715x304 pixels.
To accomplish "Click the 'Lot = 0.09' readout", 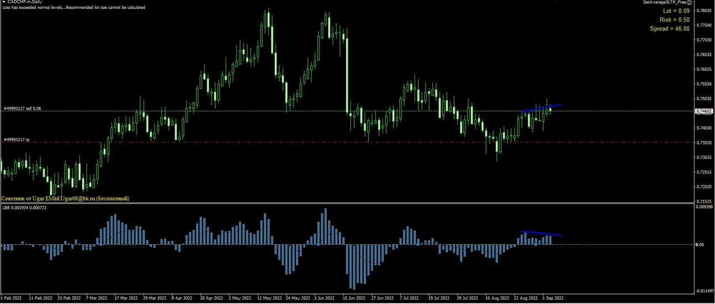I will (x=676, y=11).
